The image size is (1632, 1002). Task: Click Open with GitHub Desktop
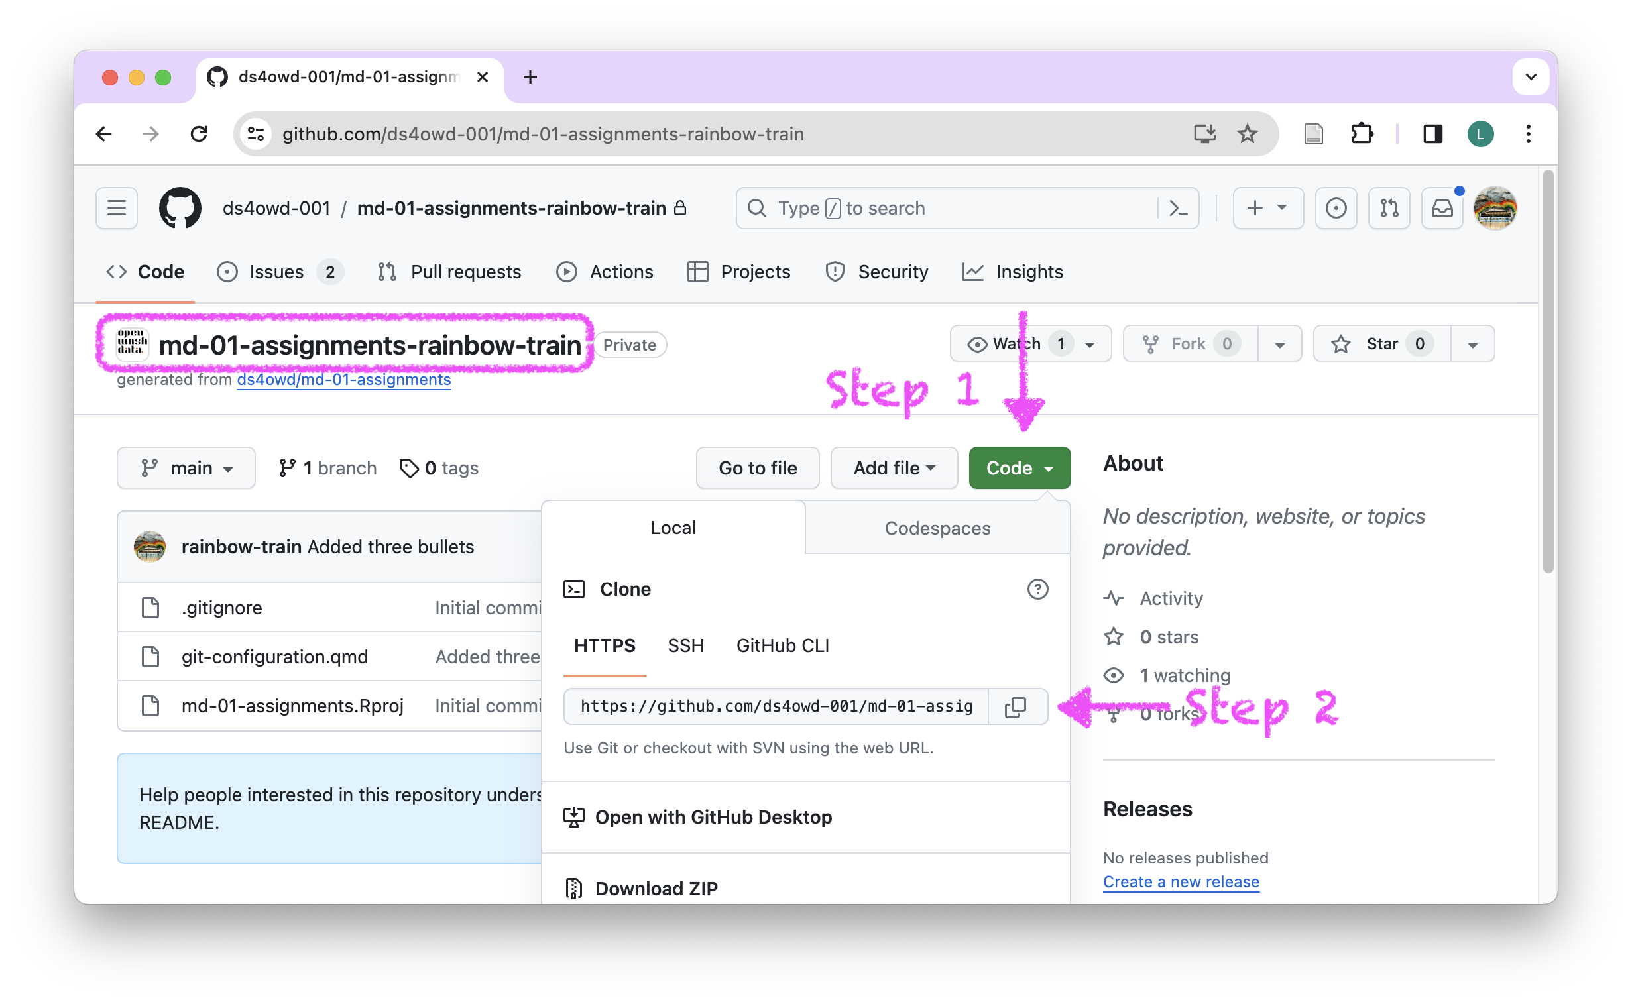tap(713, 817)
